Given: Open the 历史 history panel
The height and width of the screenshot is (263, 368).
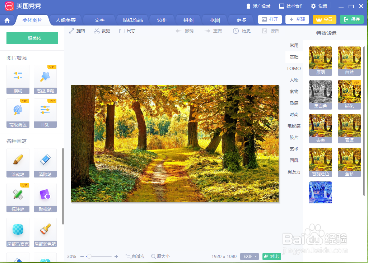Looking at the screenshot, I should pyautogui.click(x=242, y=31).
